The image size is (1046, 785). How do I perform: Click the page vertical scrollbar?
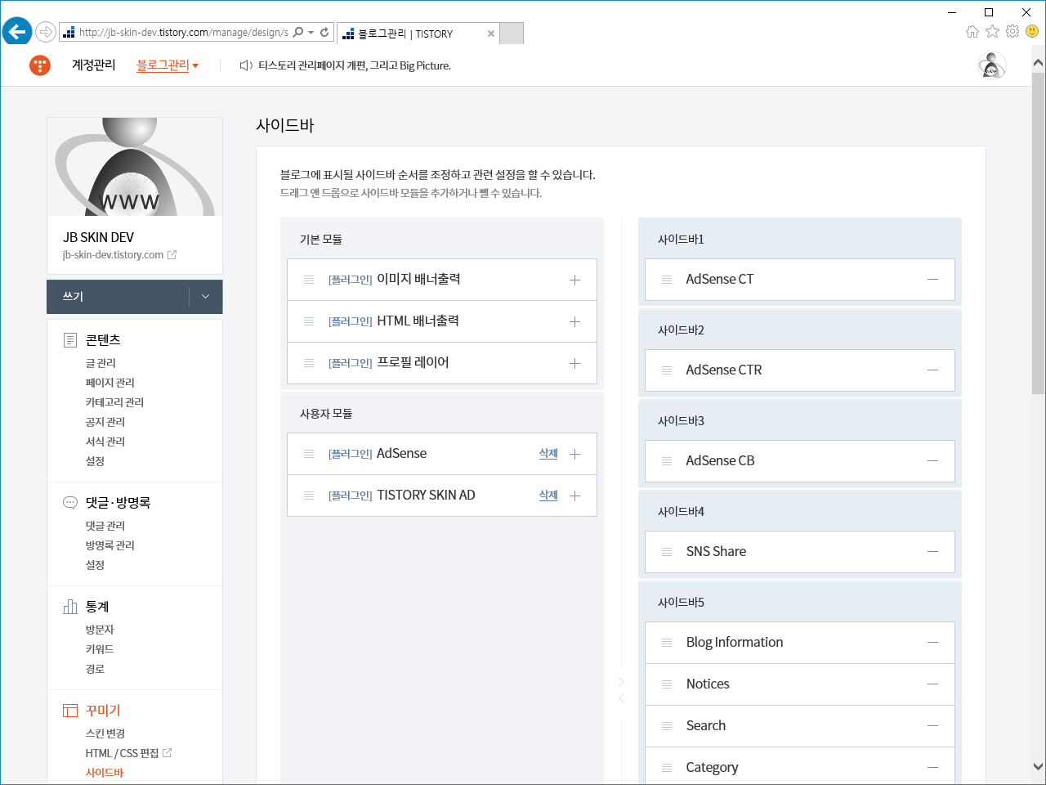point(1038,233)
